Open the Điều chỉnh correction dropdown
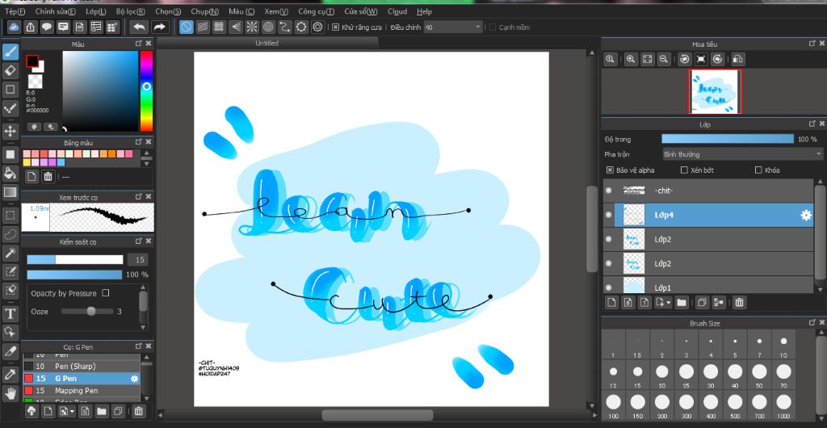The image size is (827, 428). click(x=453, y=27)
